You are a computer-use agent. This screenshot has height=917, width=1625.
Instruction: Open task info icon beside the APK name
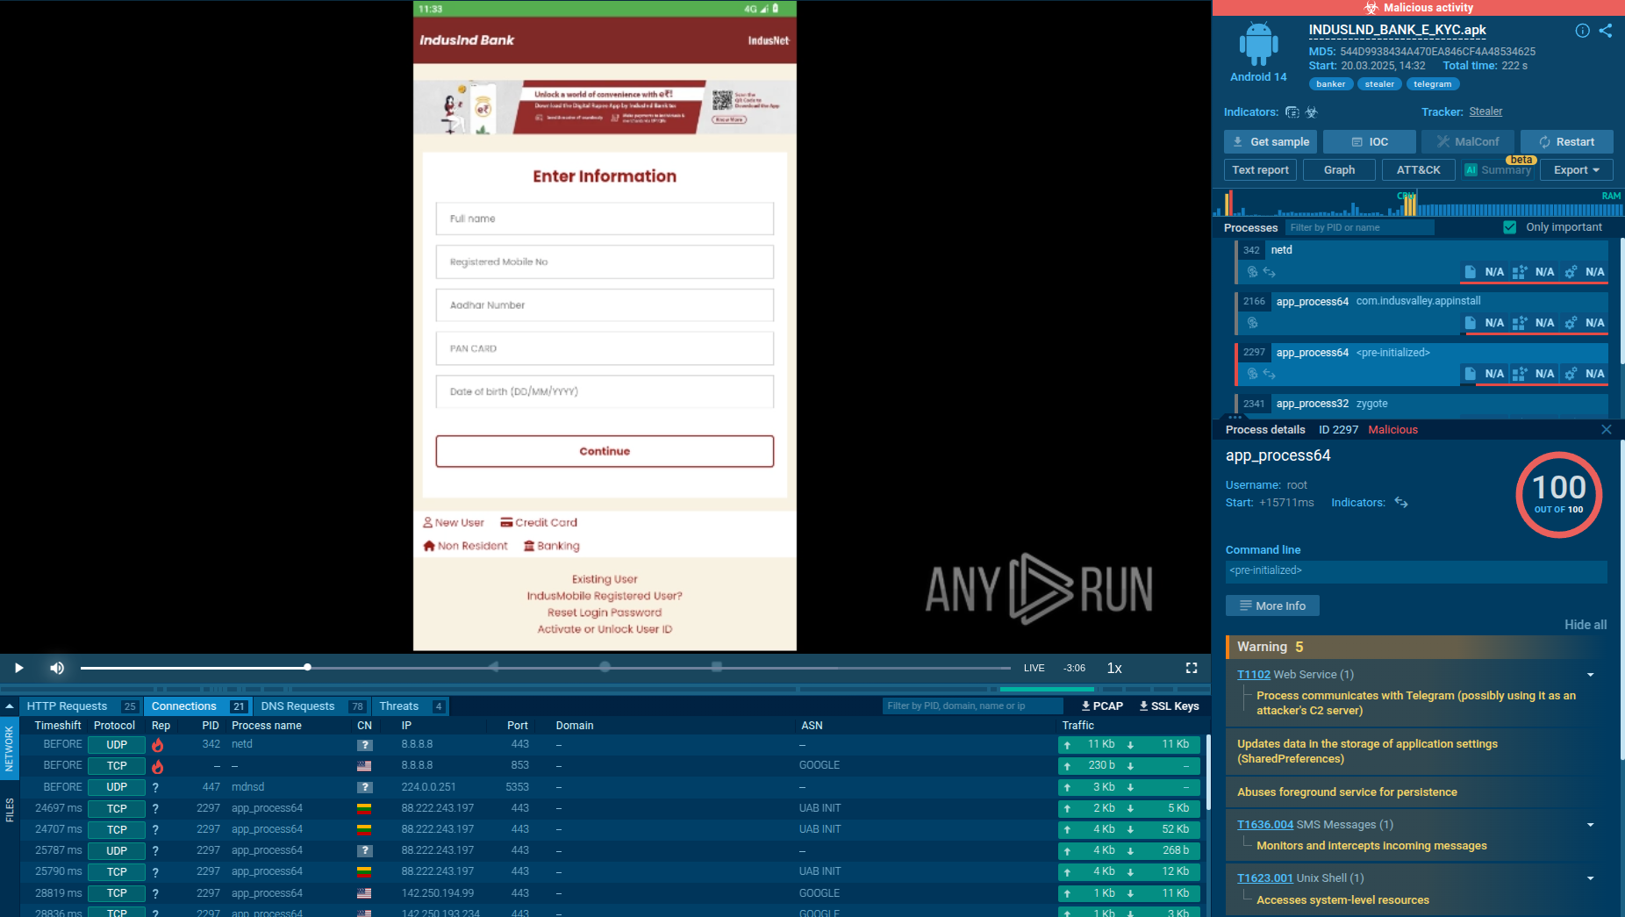click(1582, 31)
